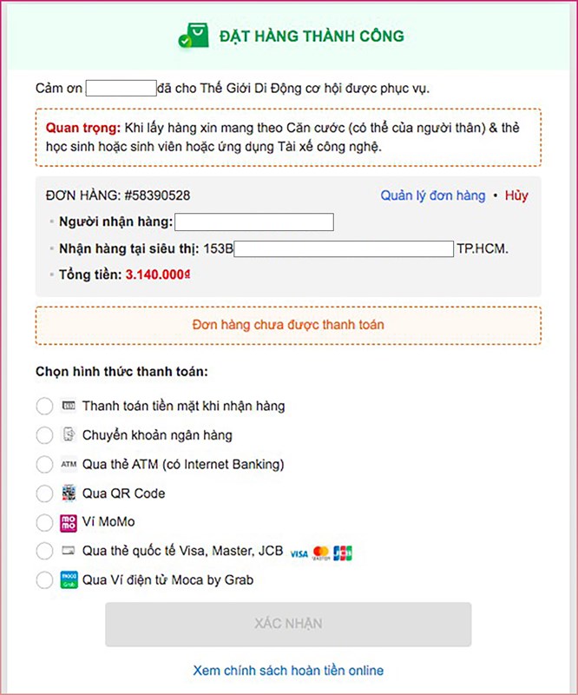Click the JCB card logo

(343, 553)
